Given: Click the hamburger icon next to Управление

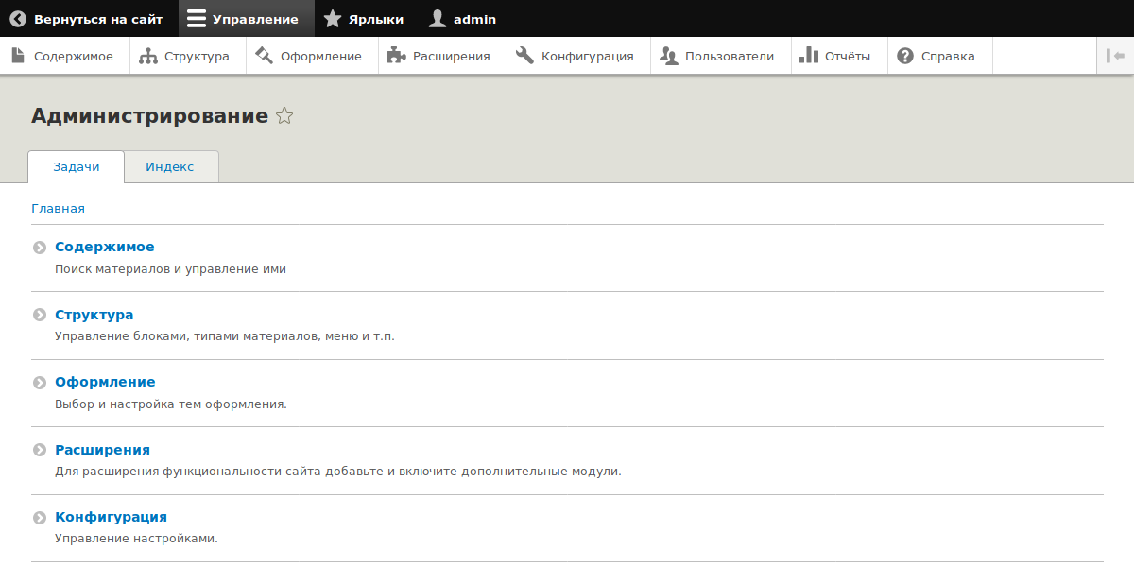Looking at the screenshot, I should pyautogui.click(x=197, y=19).
